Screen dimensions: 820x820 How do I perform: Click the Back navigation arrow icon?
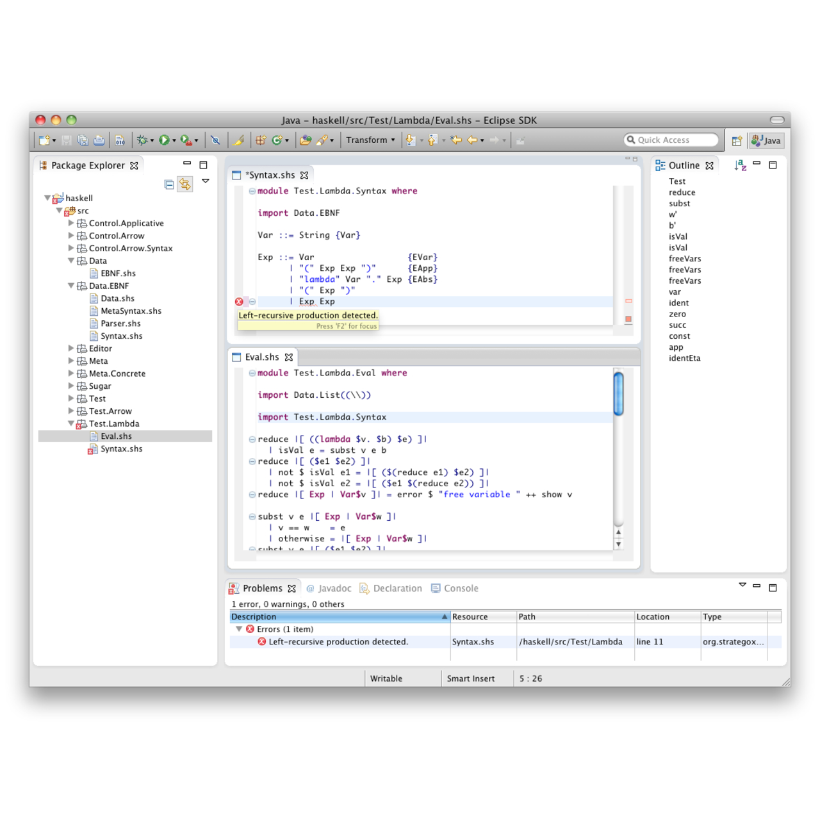tap(472, 140)
